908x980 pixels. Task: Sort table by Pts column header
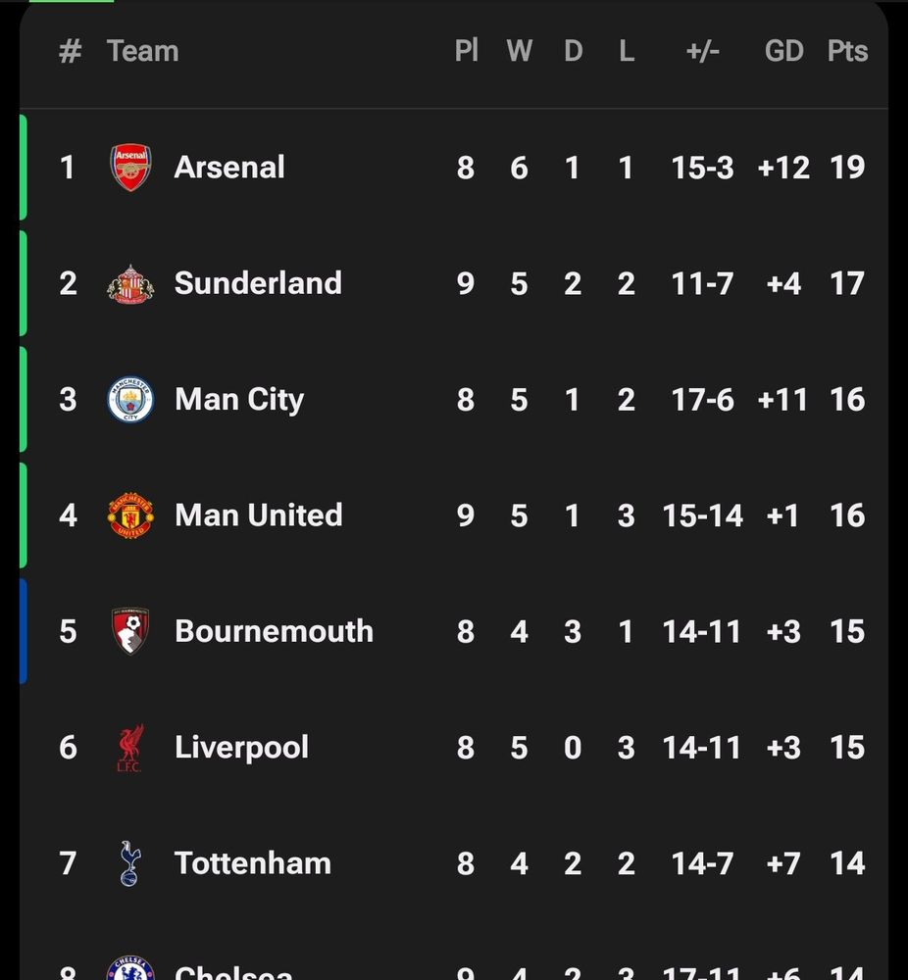[847, 51]
